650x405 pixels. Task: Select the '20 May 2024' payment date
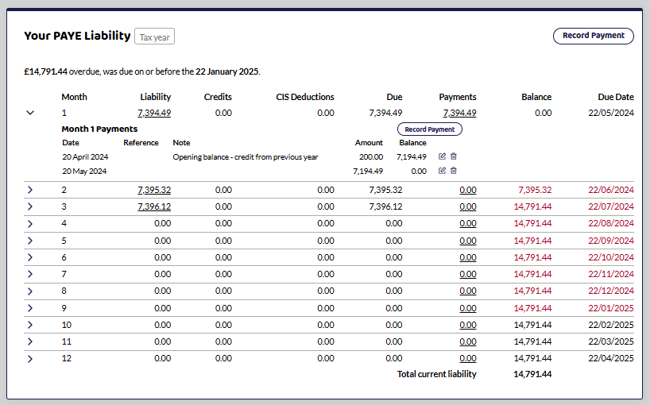(84, 171)
